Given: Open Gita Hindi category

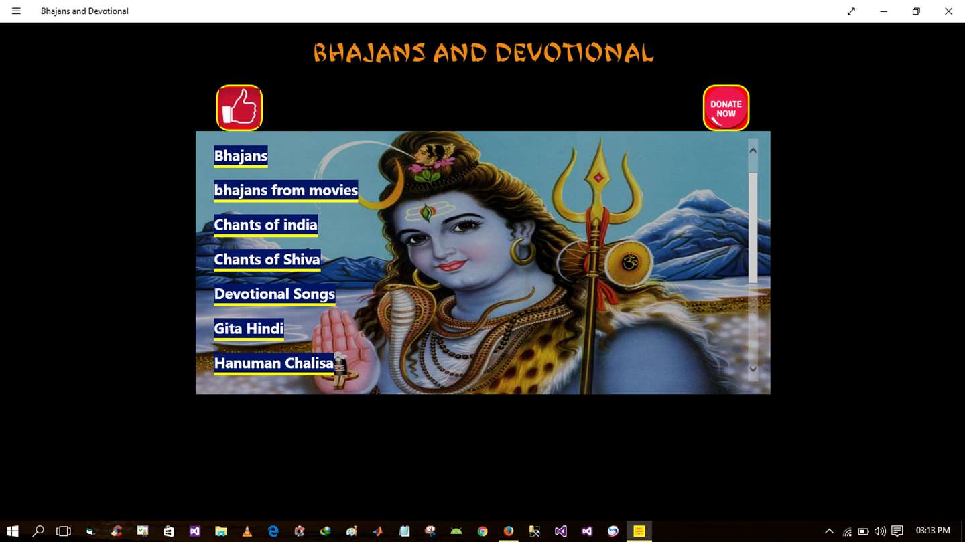Looking at the screenshot, I should [x=249, y=329].
